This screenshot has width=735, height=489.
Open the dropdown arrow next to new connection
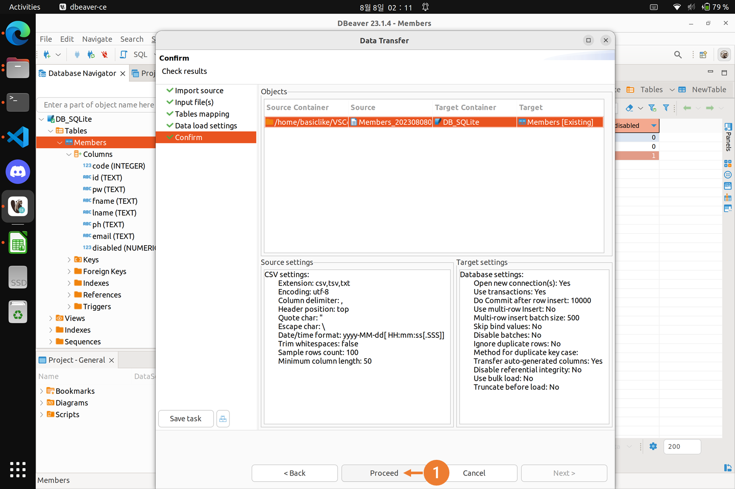pyautogui.click(x=58, y=55)
